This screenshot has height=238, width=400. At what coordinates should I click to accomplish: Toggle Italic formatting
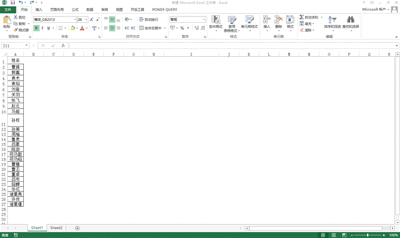pyautogui.click(x=42, y=28)
